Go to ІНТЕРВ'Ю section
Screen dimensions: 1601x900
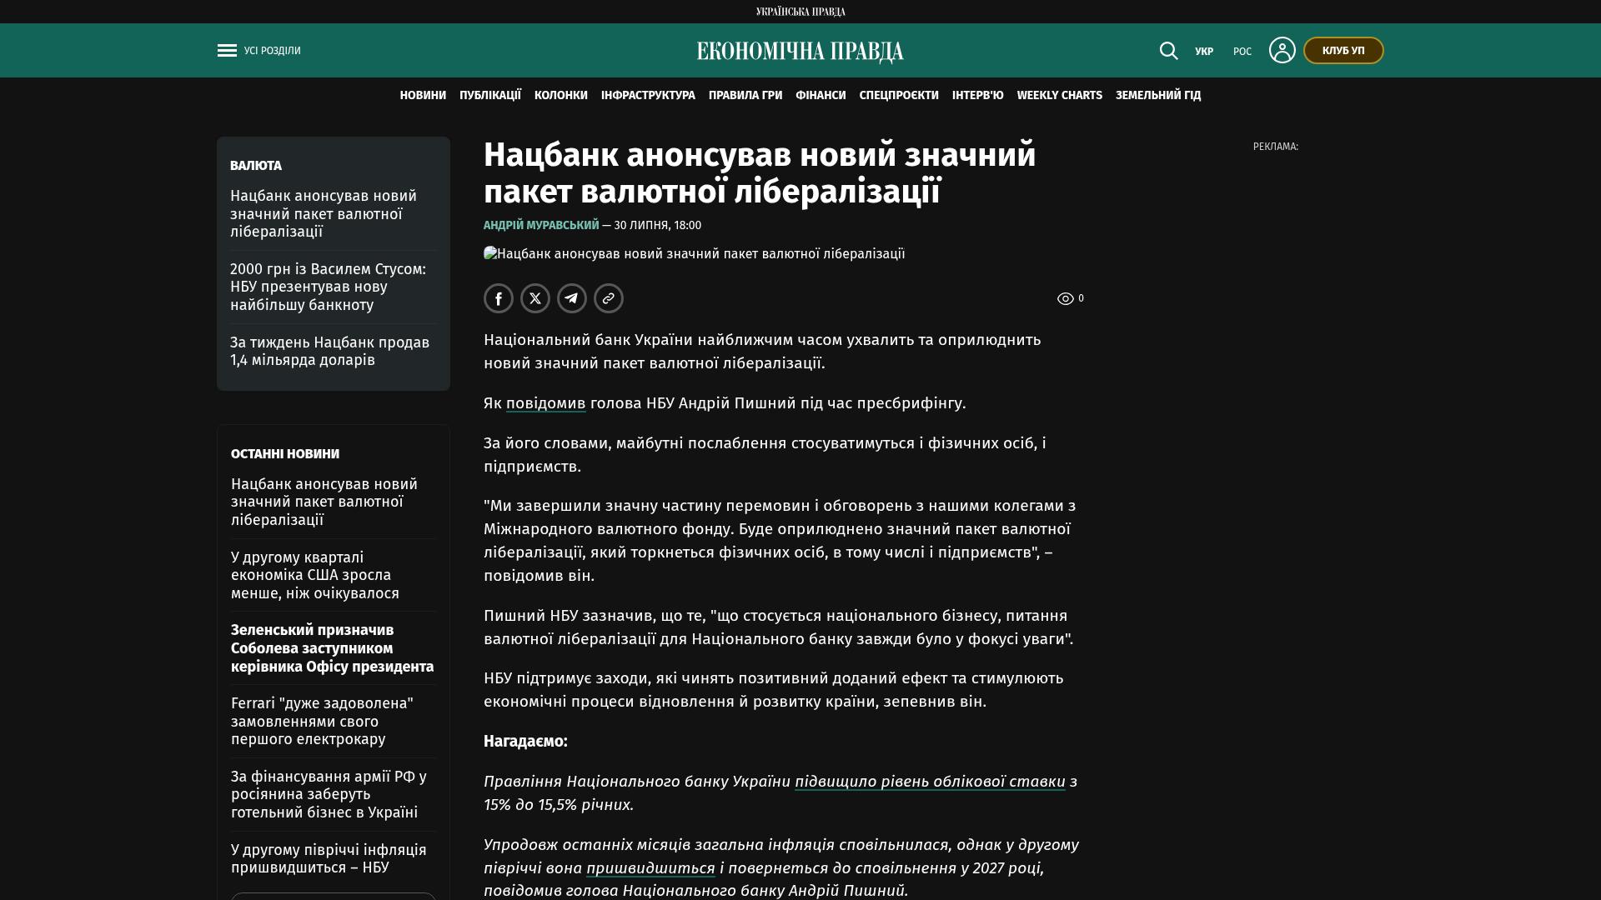[x=978, y=96]
